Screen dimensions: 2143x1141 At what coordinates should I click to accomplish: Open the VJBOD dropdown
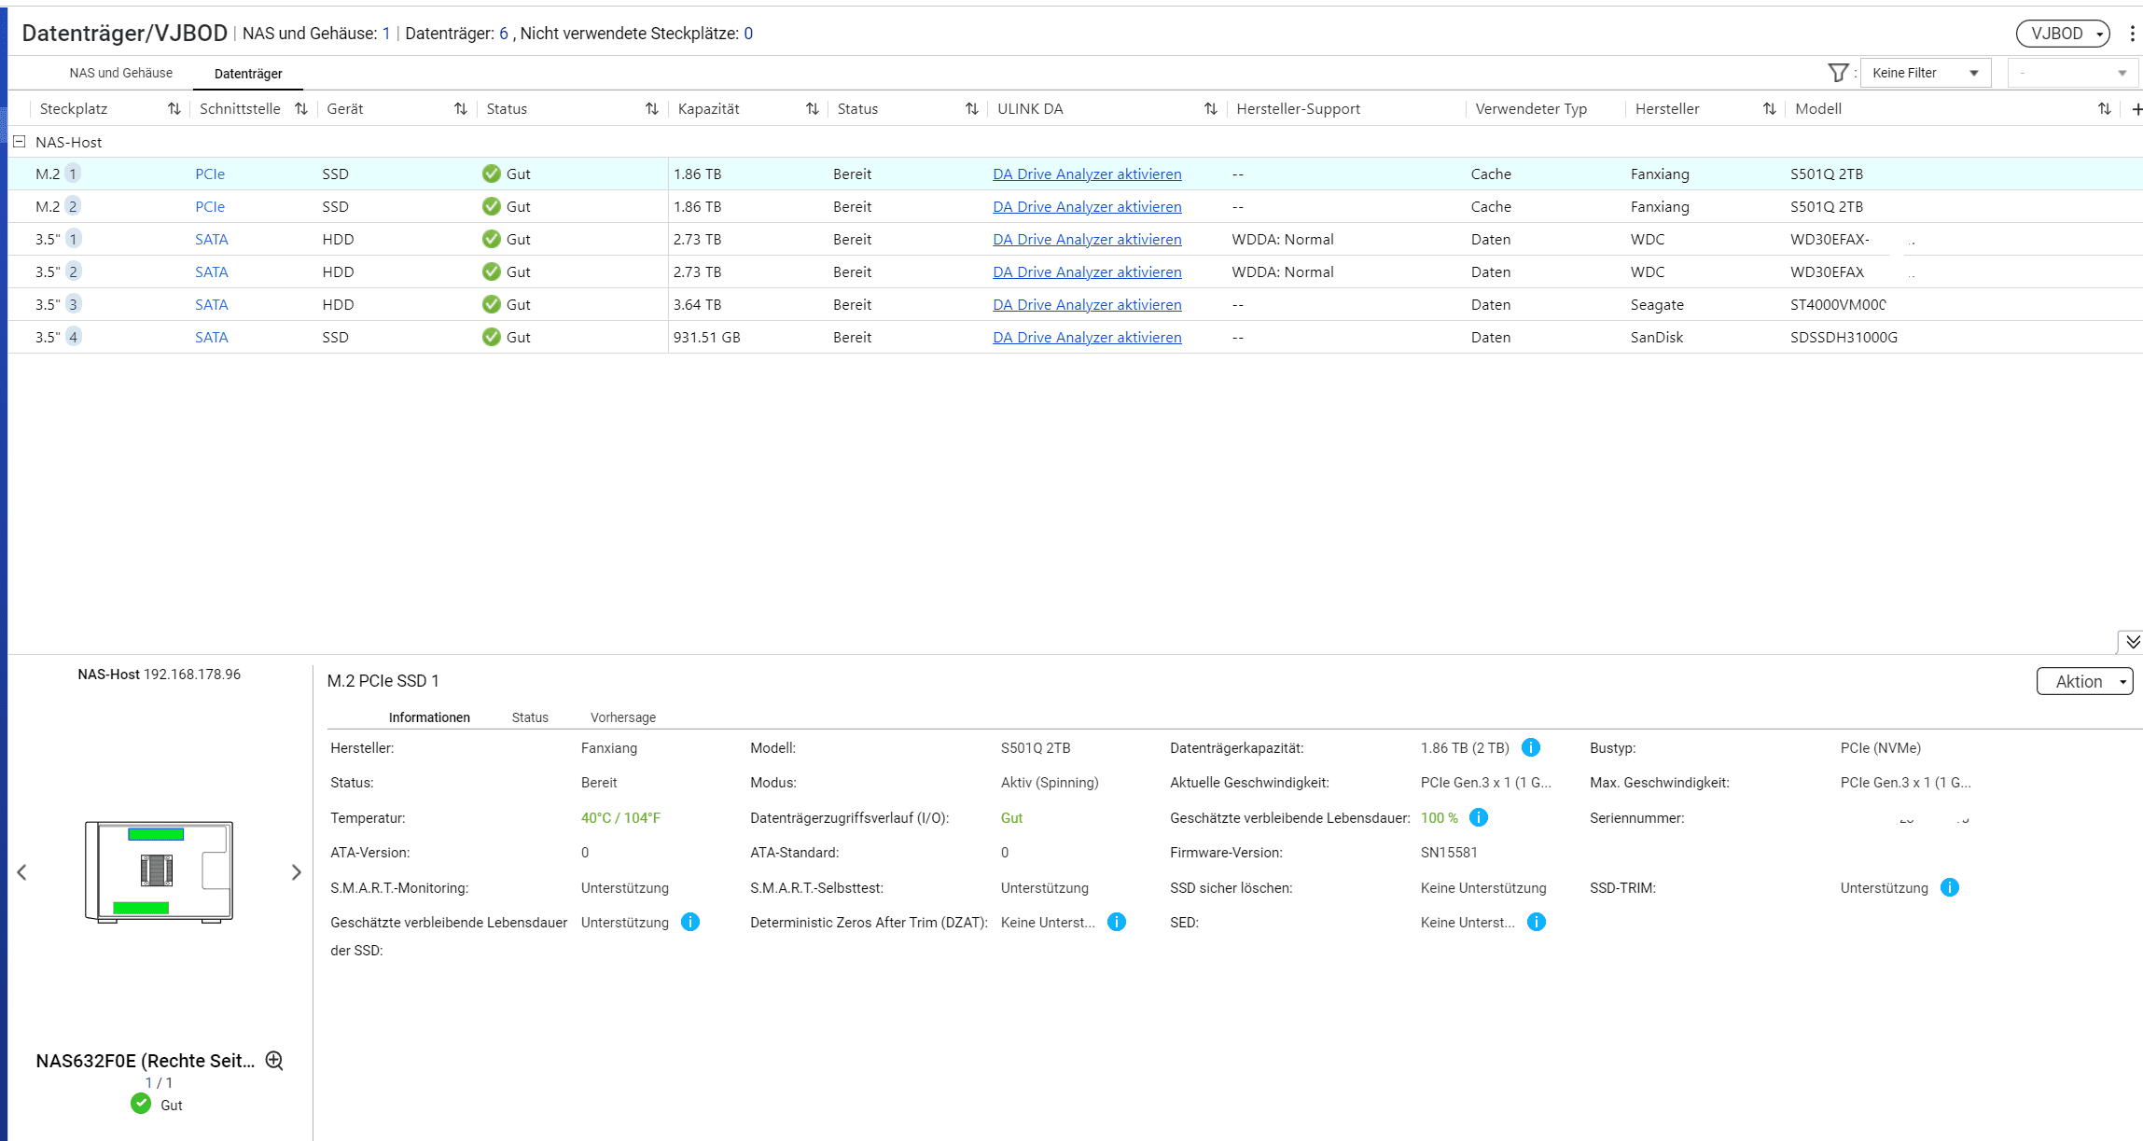(x=2063, y=34)
